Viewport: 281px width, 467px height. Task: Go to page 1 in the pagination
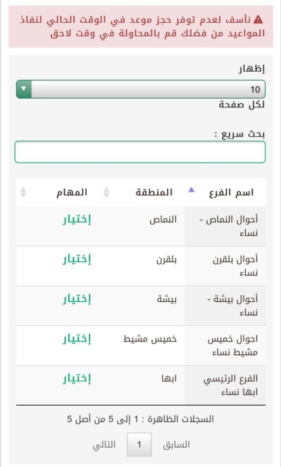139,445
